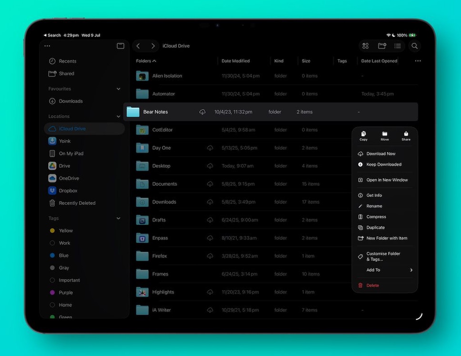Screen dimensions: 461x356
Task: Tap the Share icon in context menu
Action: tap(406, 136)
